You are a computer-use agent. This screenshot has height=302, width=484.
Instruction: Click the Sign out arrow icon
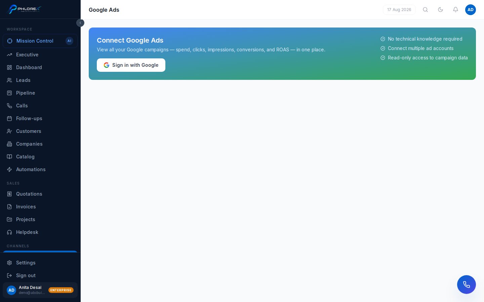pyautogui.click(x=9, y=275)
